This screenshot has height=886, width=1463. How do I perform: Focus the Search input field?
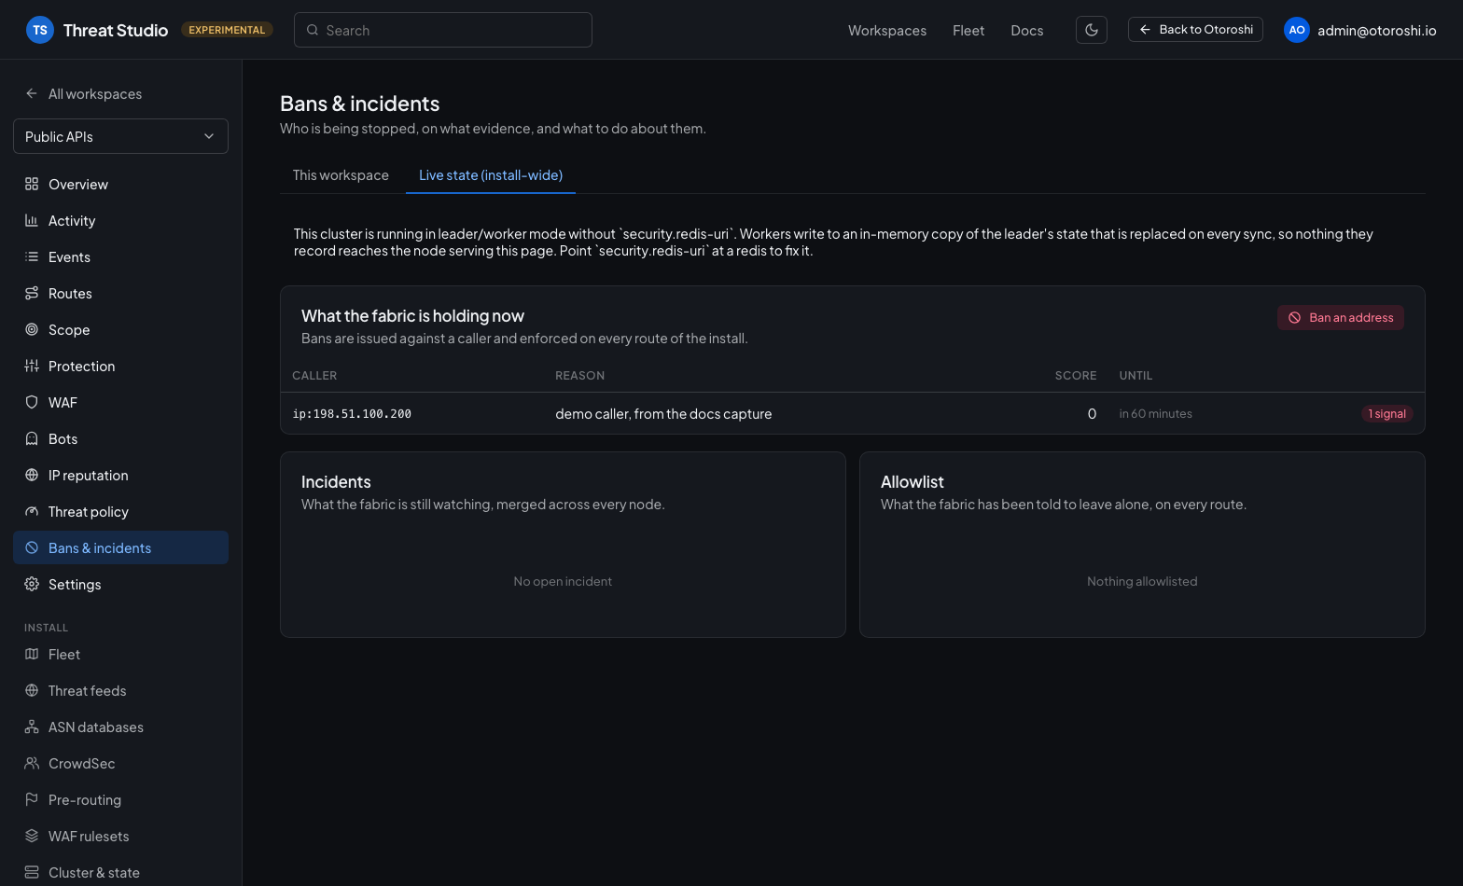pyautogui.click(x=443, y=30)
